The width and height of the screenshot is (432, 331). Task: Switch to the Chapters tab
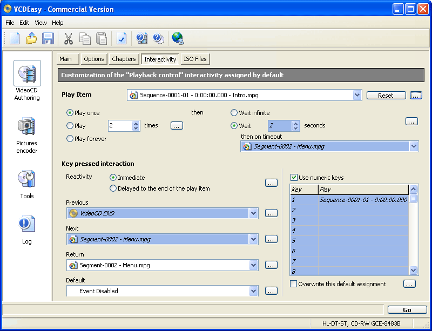[x=124, y=59]
